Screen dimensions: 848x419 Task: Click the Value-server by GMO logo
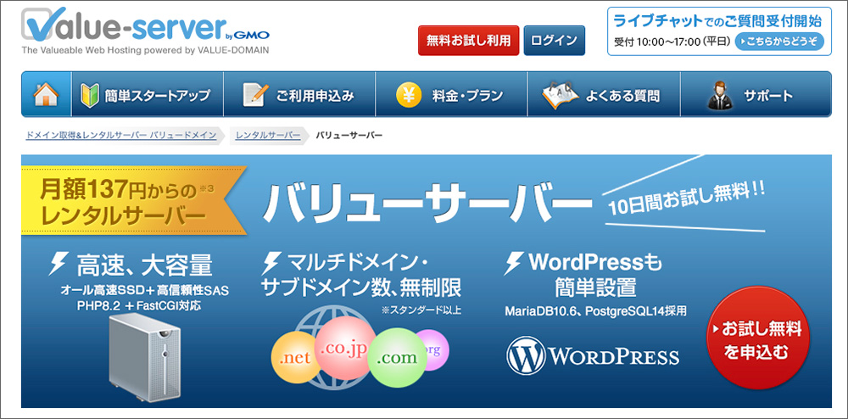point(145,25)
